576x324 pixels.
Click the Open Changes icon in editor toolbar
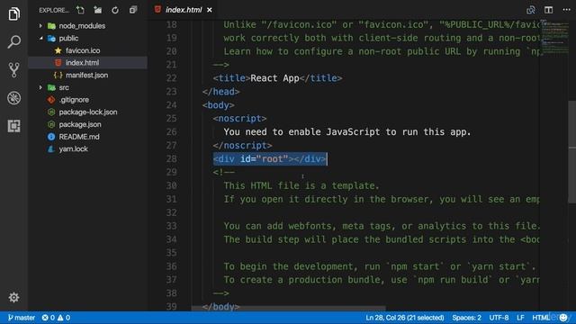530,10
